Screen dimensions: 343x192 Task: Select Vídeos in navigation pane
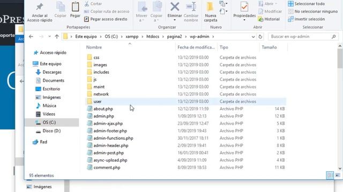(x=46, y=114)
